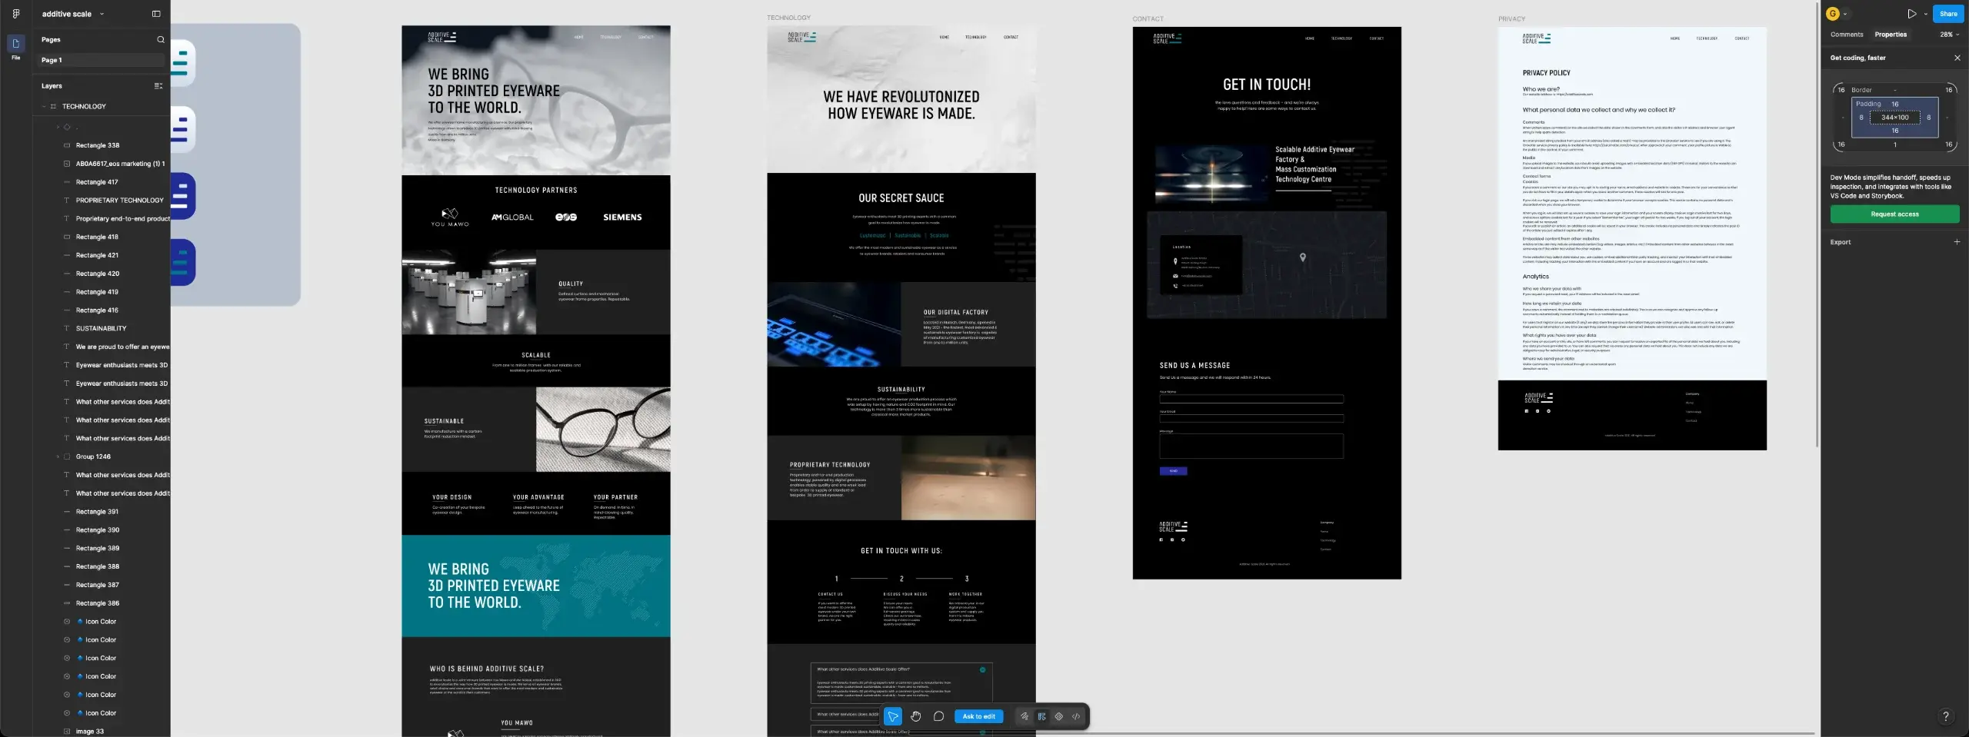Image resolution: width=1969 pixels, height=737 pixels.
Task: Click the PRIVACY frame label on canvas
Action: pyautogui.click(x=1511, y=19)
